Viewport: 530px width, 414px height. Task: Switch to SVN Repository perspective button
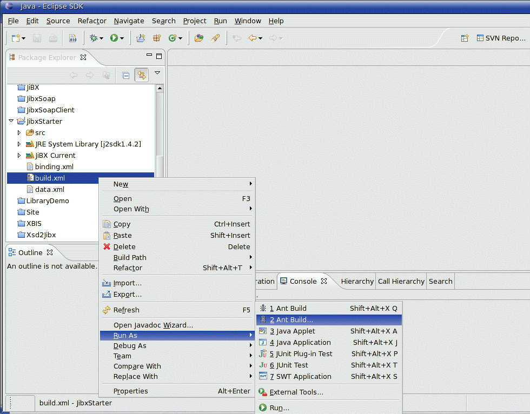pyautogui.click(x=501, y=38)
